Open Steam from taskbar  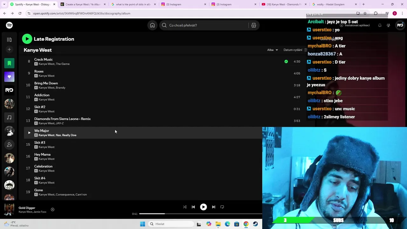[x=255, y=224]
